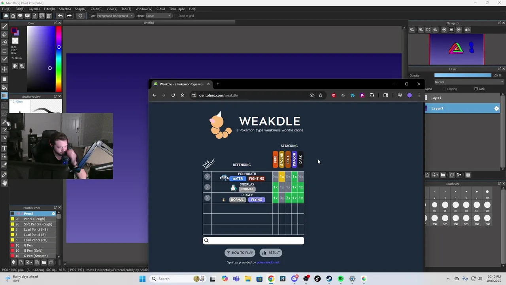Select the Bucket fill tool

[4, 87]
